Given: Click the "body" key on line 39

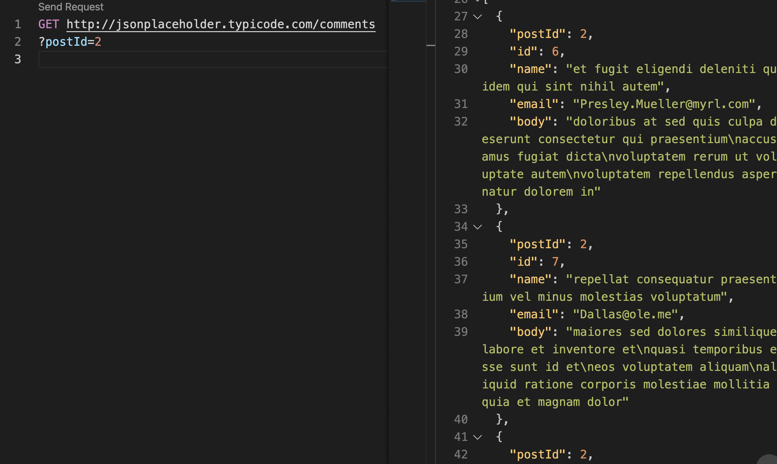Looking at the screenshot, I should (531, 332).
